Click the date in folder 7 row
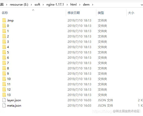The height and width of the screenshot is (116, 143). tap(79, 63)
